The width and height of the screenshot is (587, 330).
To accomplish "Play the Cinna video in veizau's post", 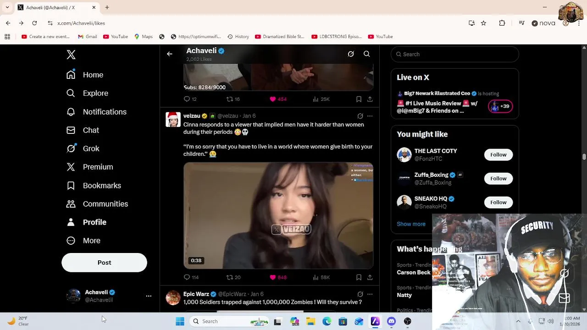I will click(278, 215).
